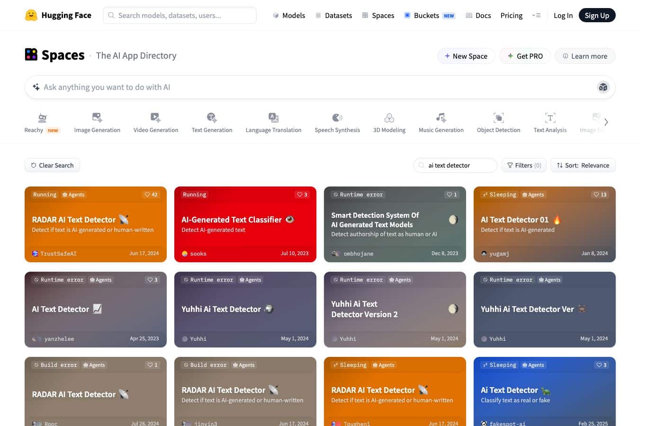Click the Log In link
This screenshot has height=426, width=647.
point(563,15)
